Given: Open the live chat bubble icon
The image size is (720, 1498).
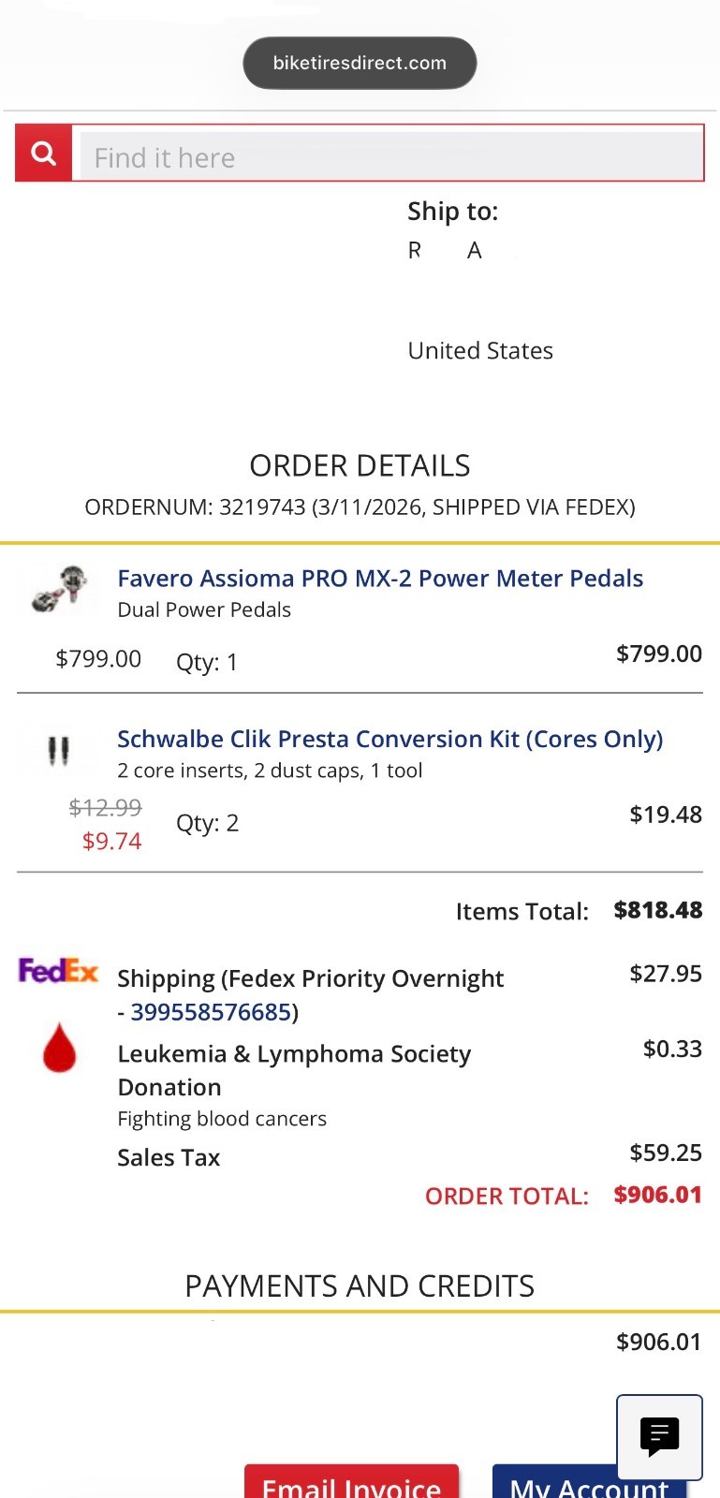Looking at the screenshot, I should [659, 1436].
